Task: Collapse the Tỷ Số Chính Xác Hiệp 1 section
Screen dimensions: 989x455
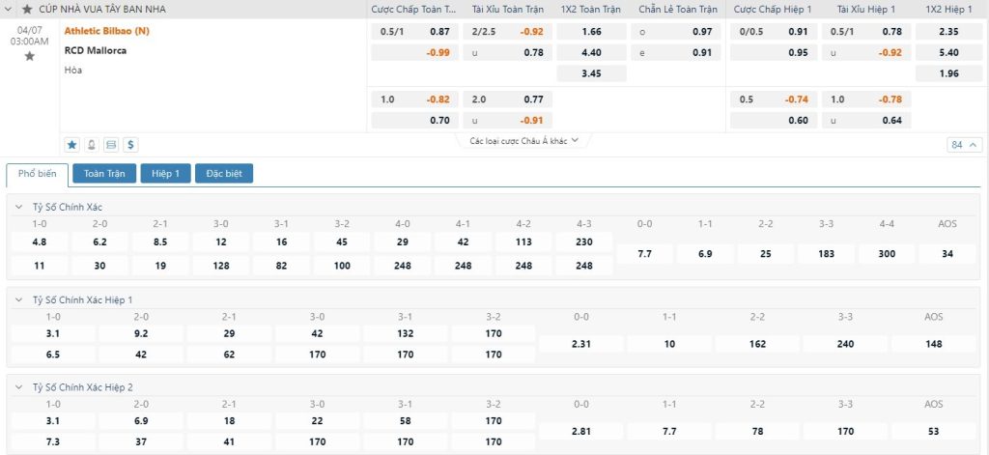Action: click(x=20, y=299)
